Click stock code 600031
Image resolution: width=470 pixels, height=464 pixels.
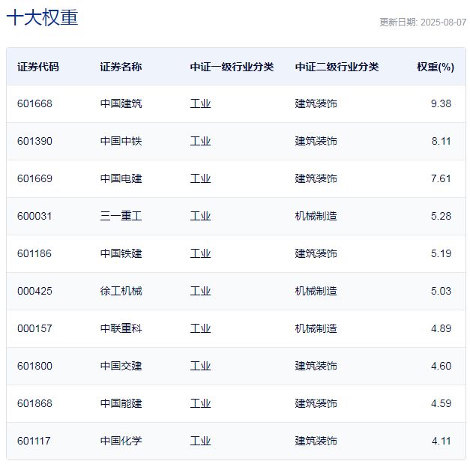pos(34,216)
